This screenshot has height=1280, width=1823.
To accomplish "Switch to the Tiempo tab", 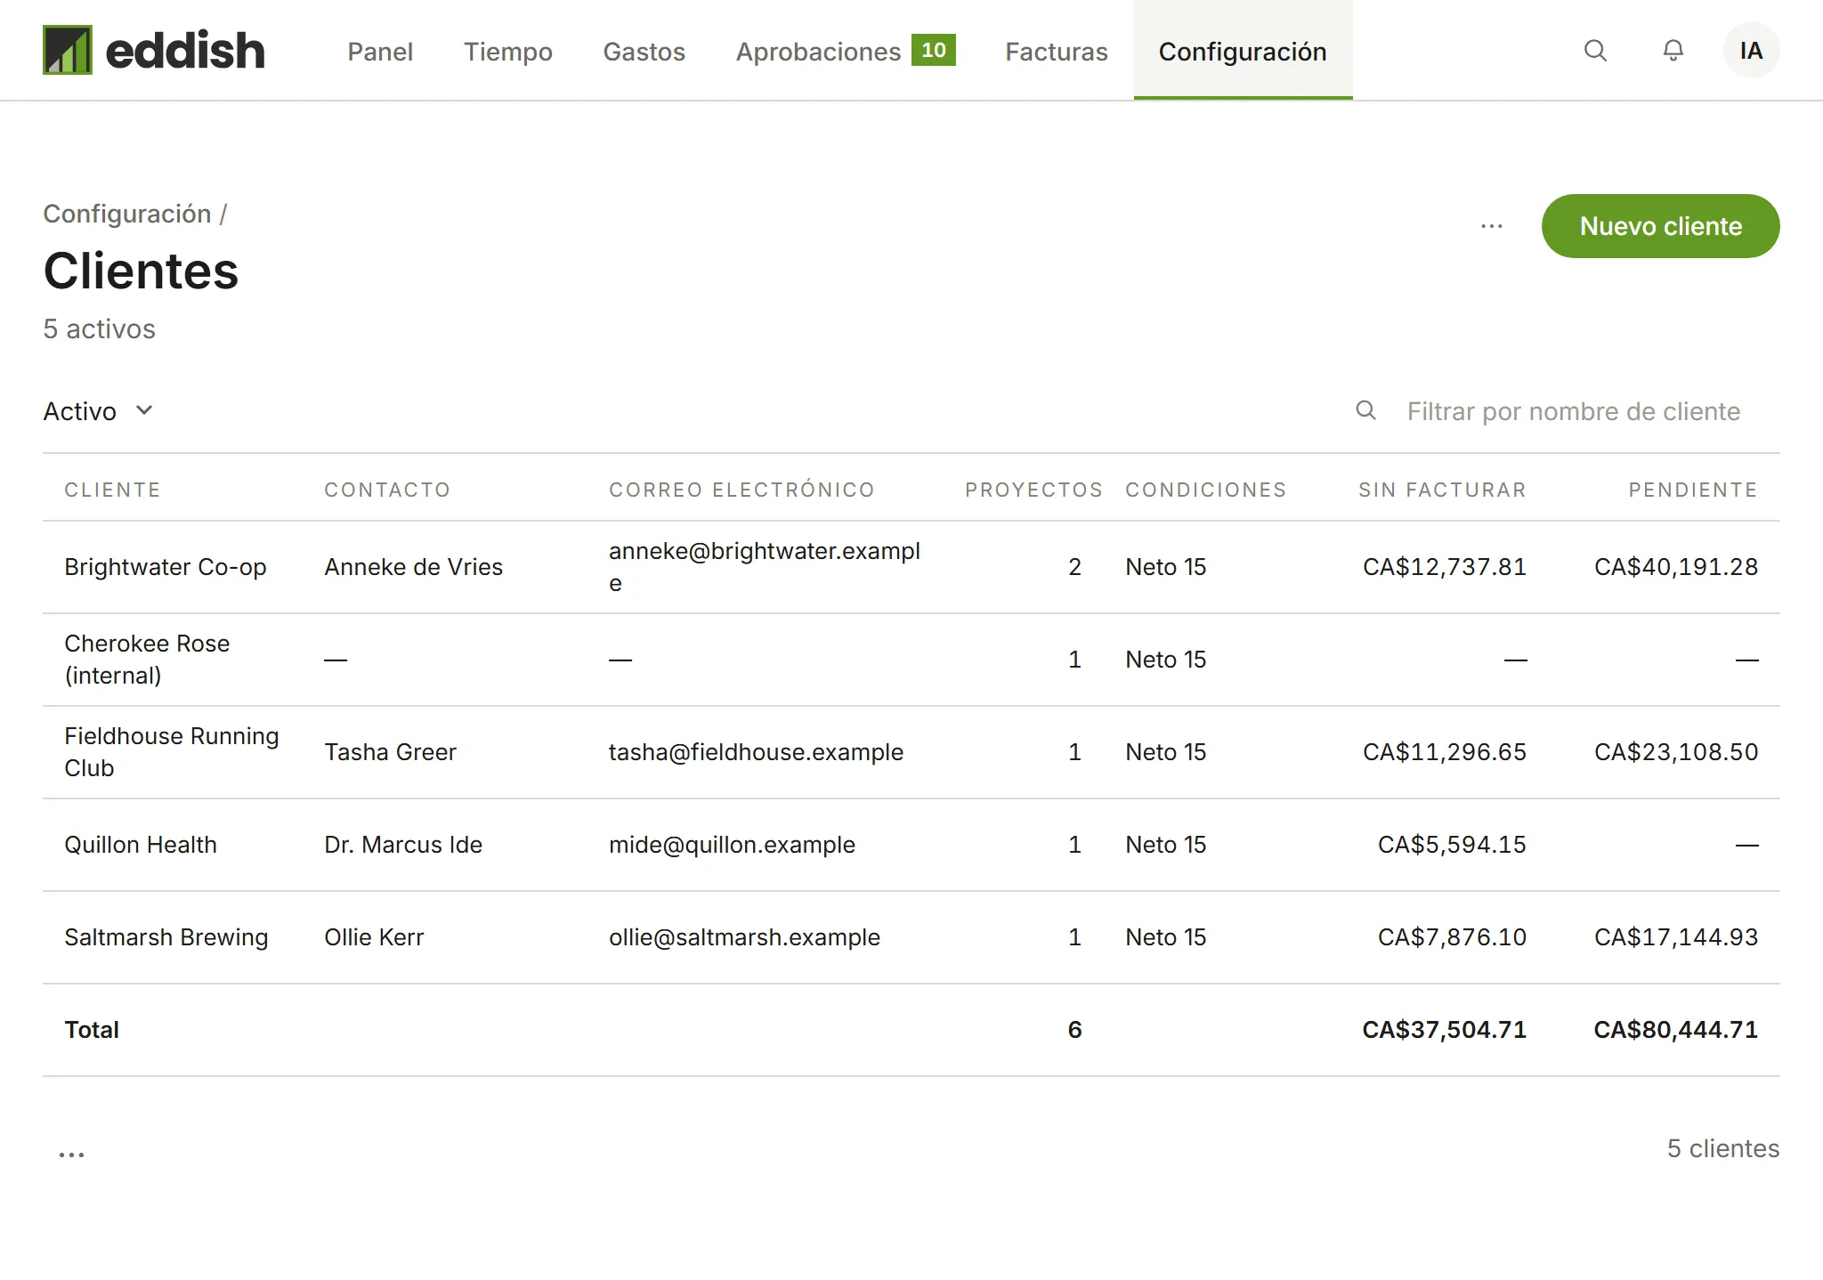I will (x=507, y=52).
